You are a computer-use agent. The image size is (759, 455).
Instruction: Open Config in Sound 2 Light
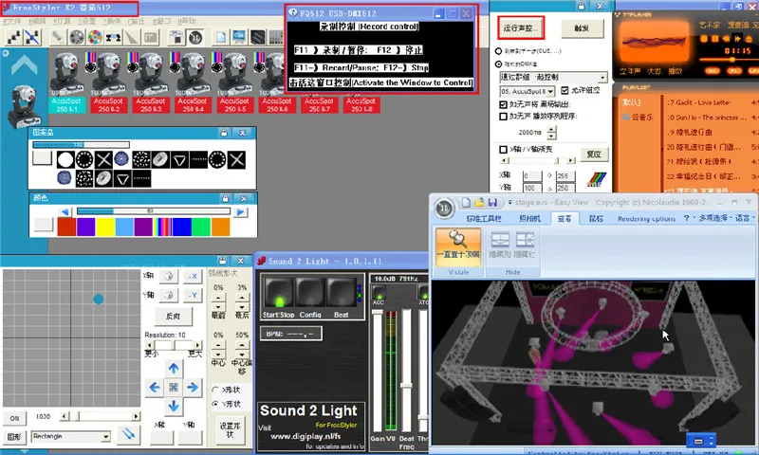point(310,290)
